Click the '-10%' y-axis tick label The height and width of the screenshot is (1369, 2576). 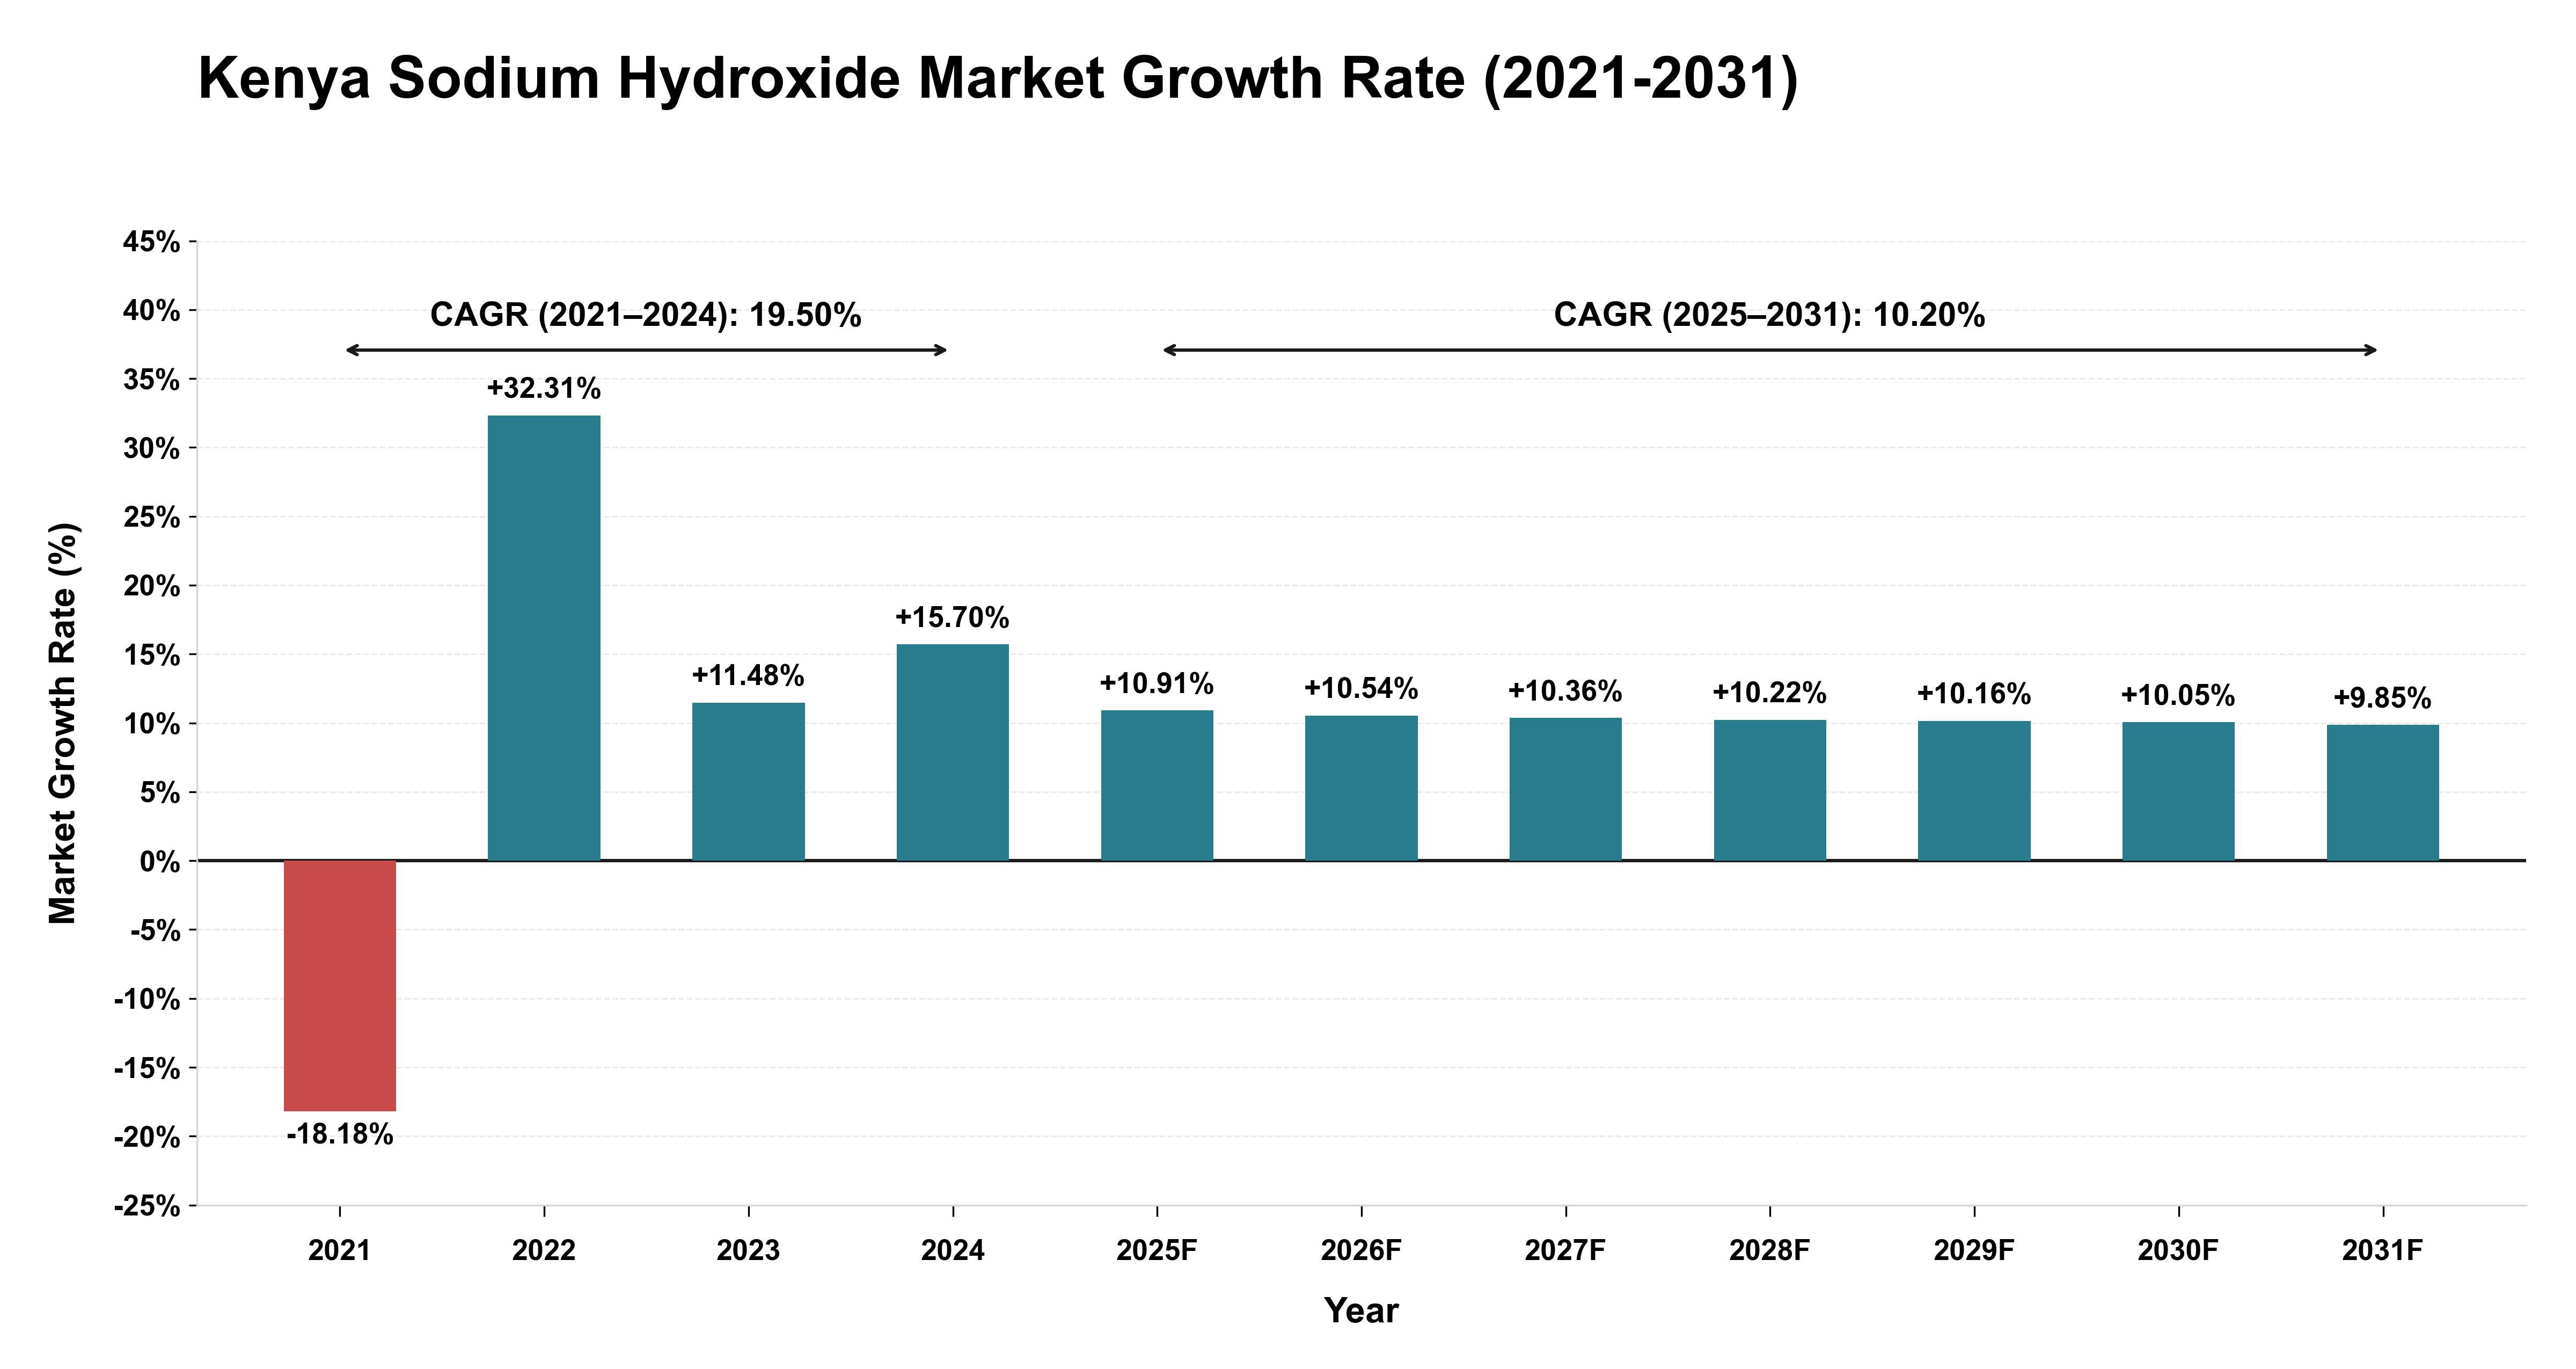click(147, 1000)
